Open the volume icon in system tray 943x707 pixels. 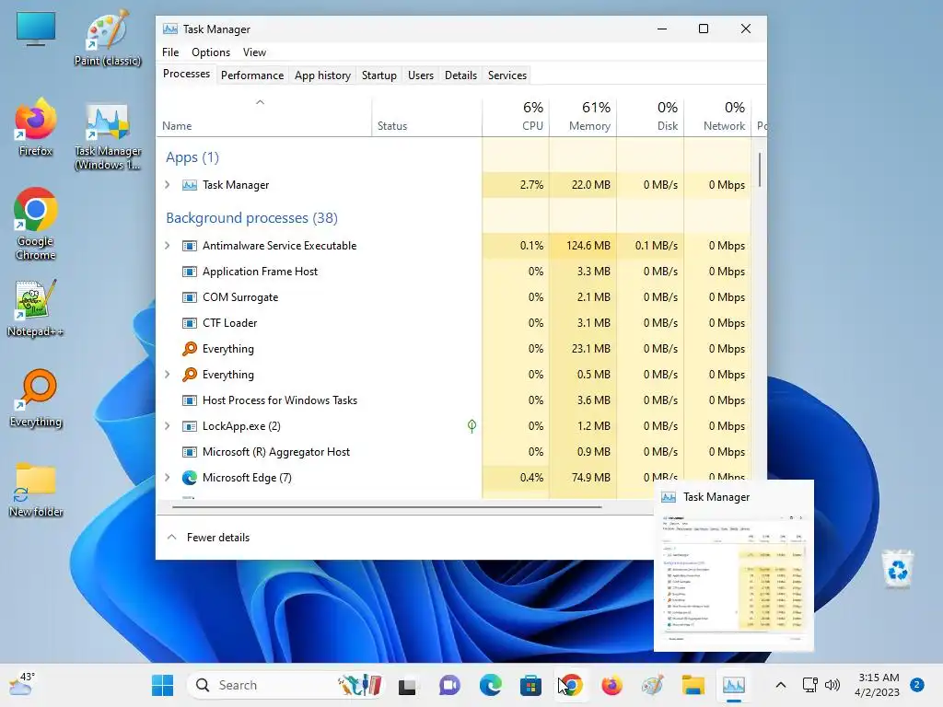[x=832, y=685]
